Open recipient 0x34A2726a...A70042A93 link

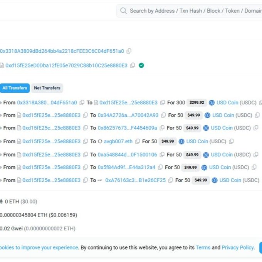[x=128, y=115]
